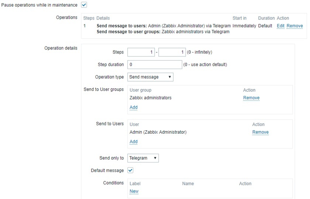The height and width of the screenshot is (199, 310).
Task: Open the Operation type dropdown
Action: pyautogui.click(x=150, y=77)
